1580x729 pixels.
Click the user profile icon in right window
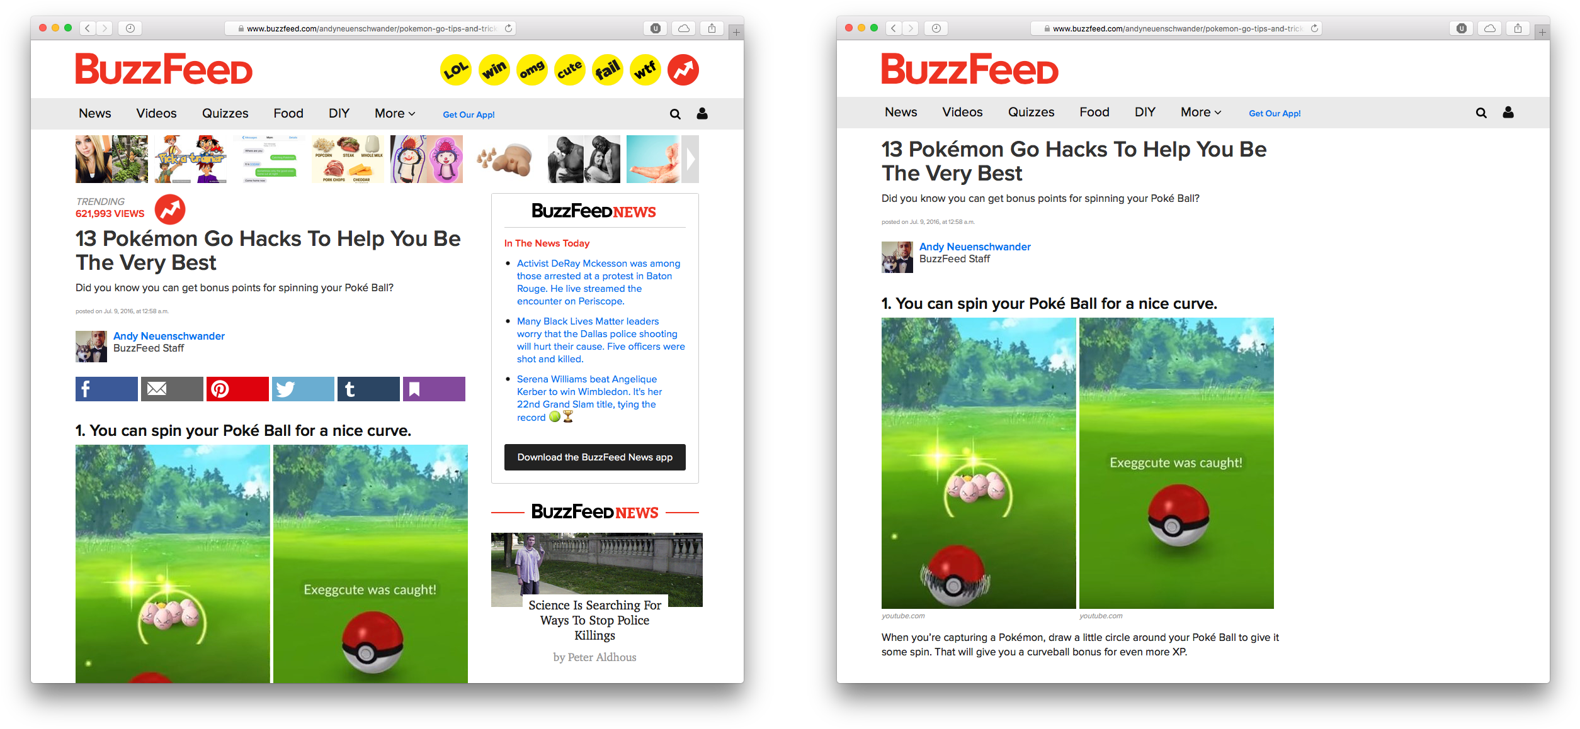[x=1508, y=113]
